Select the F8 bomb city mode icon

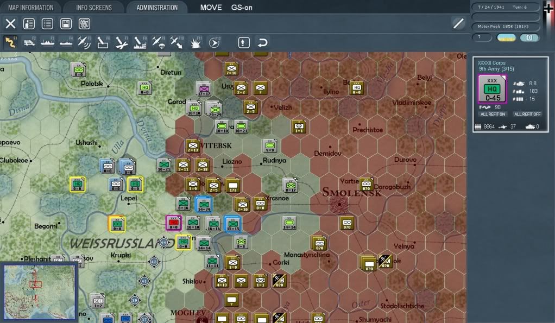(x=140, y=42)
